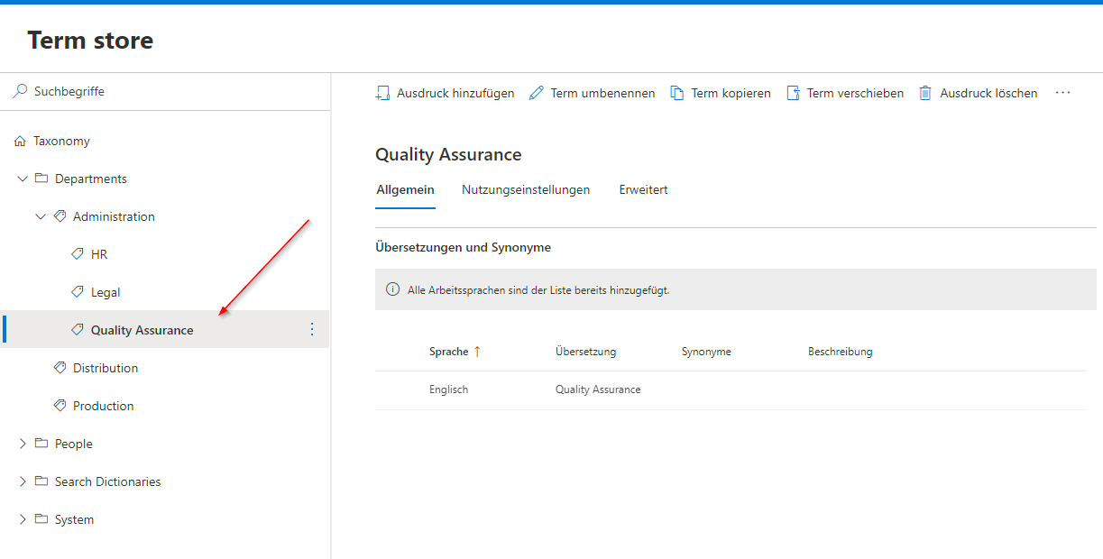Open the Erweitert tab

[643, 190]
